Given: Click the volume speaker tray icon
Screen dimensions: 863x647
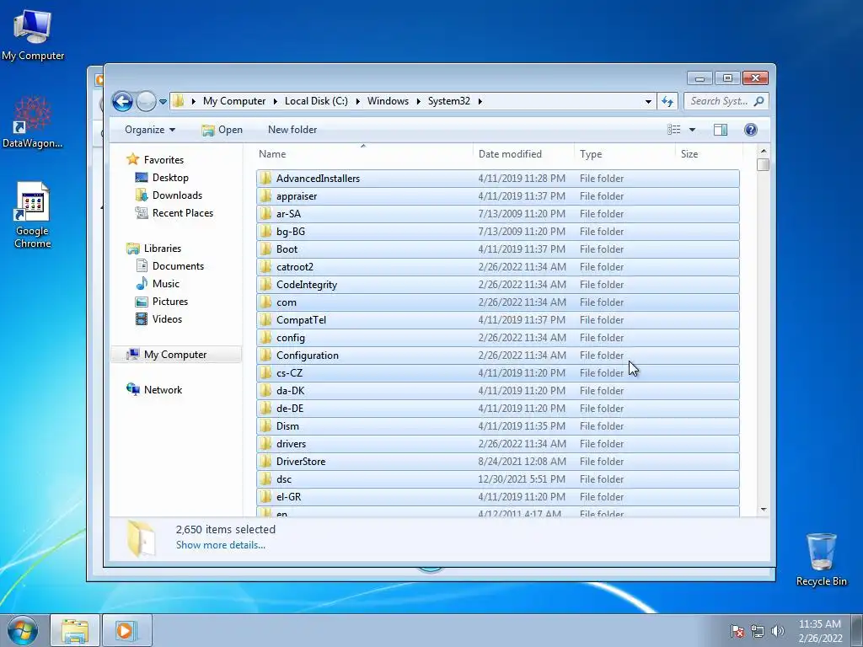Looking at the screenshot, I should pos(778,631).
